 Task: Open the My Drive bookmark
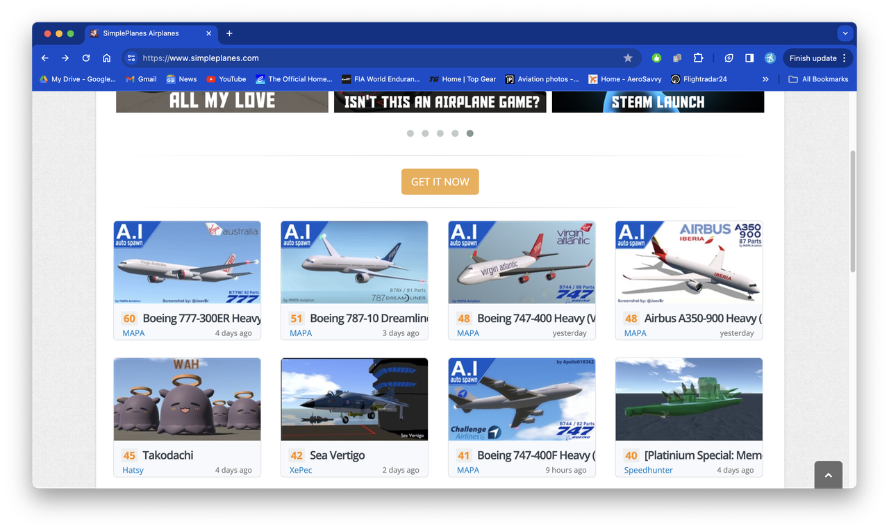point(78,79)
